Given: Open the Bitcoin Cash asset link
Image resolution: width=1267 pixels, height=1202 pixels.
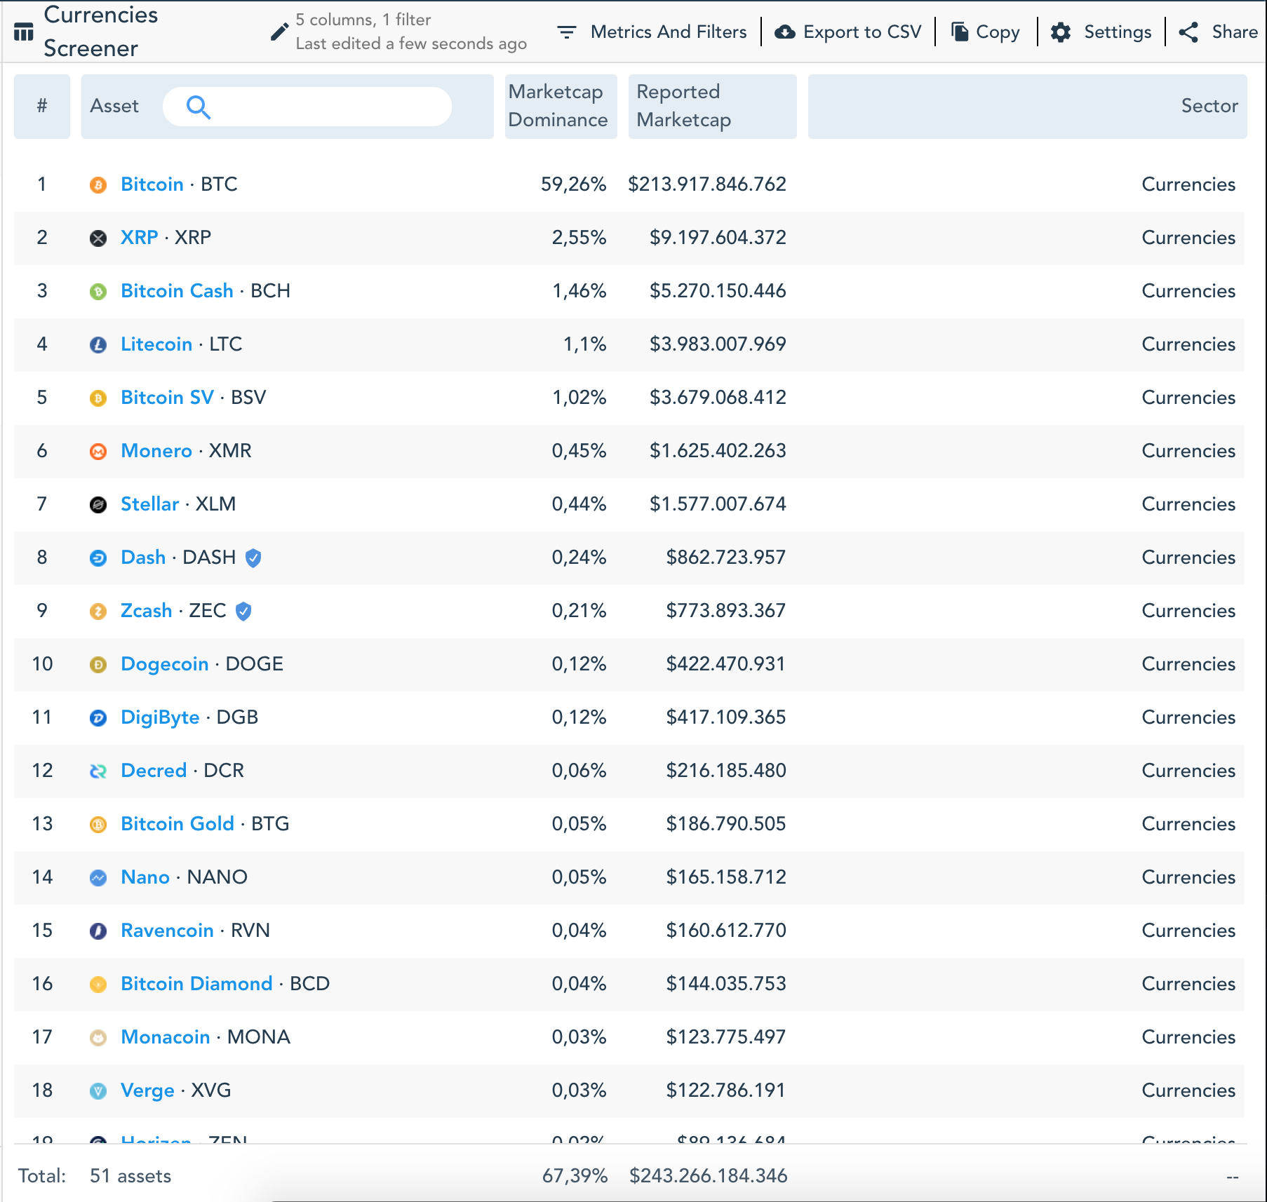Looking at the screenshot, I should [x=177, y=291].
